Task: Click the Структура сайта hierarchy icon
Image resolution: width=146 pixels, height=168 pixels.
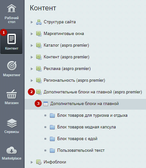Action: (39, 22)
